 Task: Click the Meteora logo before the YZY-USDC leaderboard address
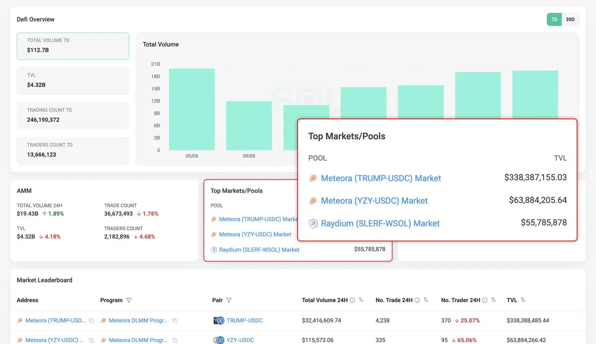20,341
